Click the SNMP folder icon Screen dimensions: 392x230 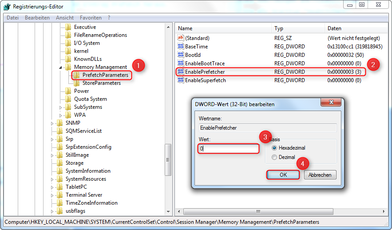point(59,123)
